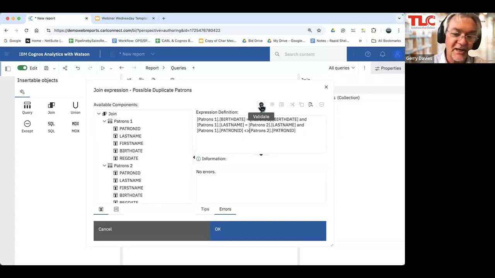Select the Webinar Wednesday Template browser tab
Image resolution: width=495 pixels, height=278 pixels.
tap(125, 18)
